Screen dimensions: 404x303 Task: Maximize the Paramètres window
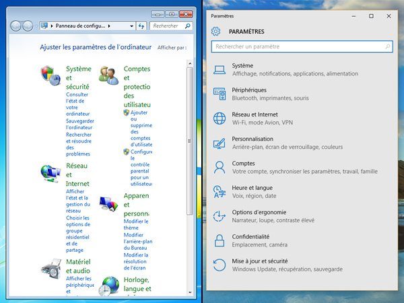(x=371, y=16)
